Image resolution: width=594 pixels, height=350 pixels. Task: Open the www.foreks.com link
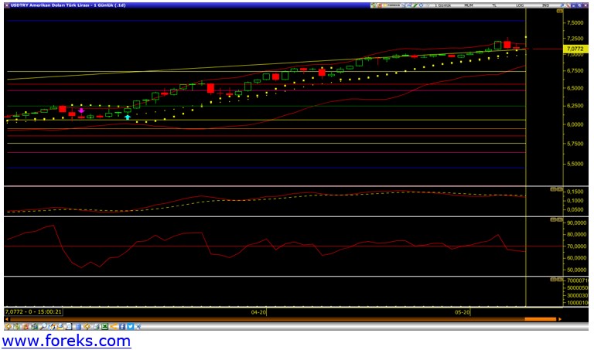tap(66, 341)
